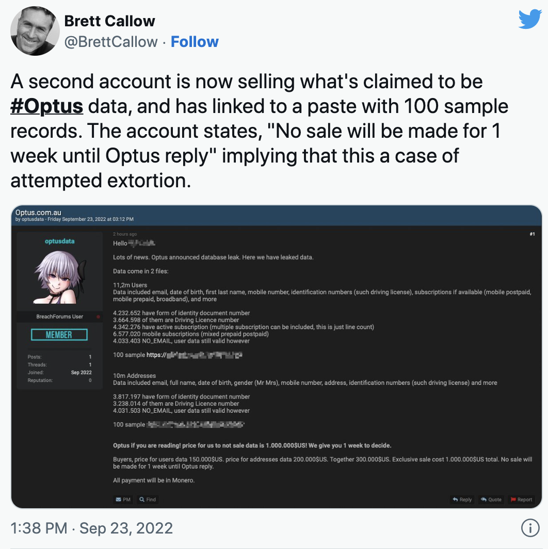The width and height of the screenshot is (548, 549).
Task: Click Brett Callow's profile picture
Action: pyautogui.click(x=35, y=31)
